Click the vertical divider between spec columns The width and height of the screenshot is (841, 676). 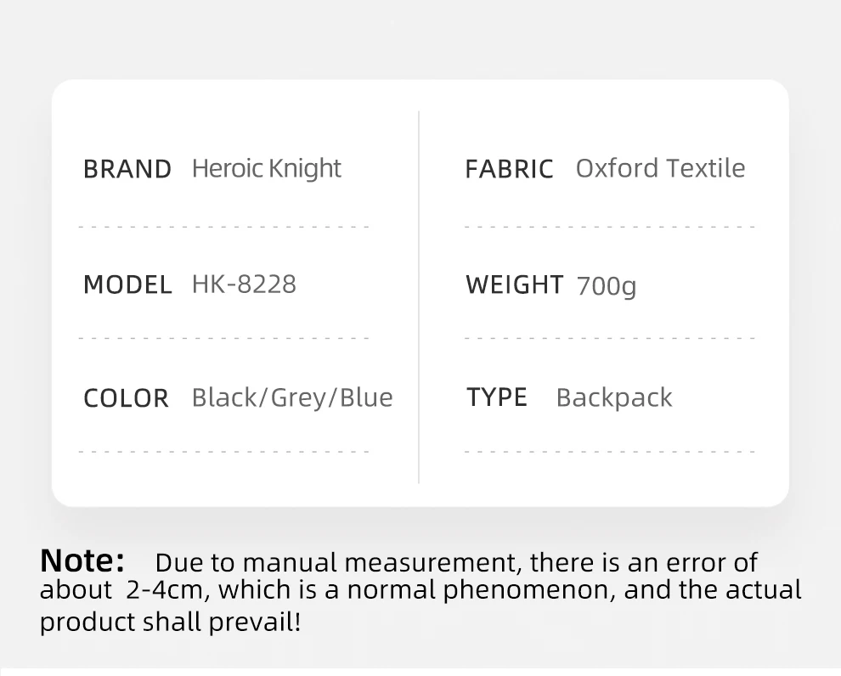click(x=419, y=297)
